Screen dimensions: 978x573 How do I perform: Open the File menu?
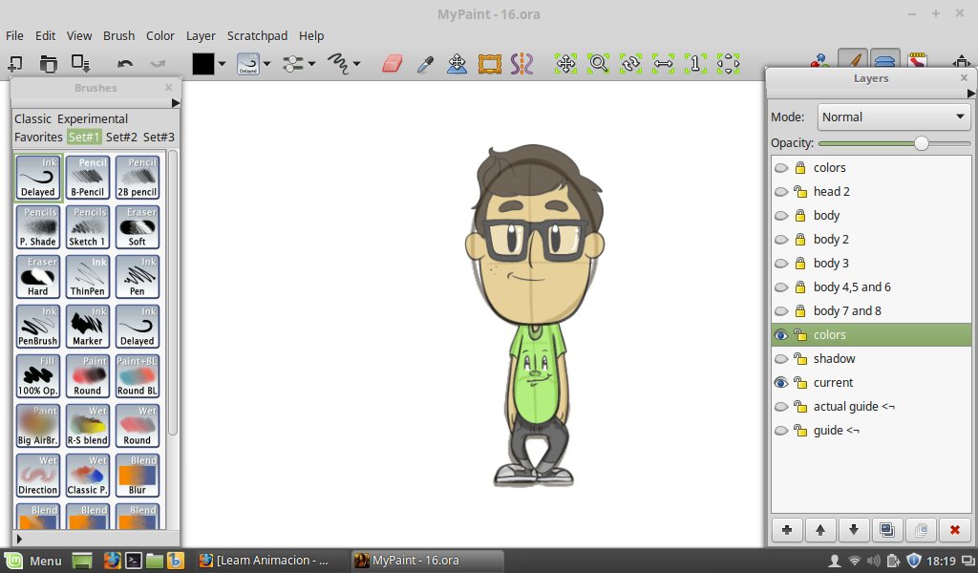[14, 35]
